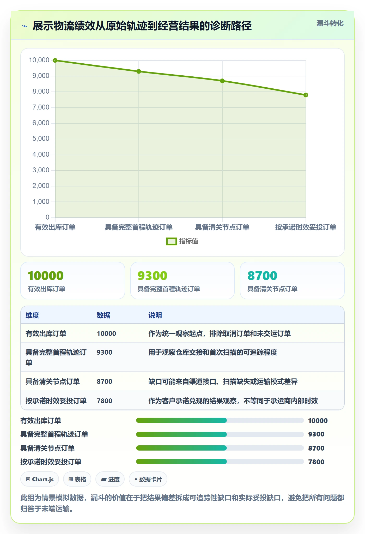Click the square icon in the Chart.js chip
Image resolution: width=365 pixels, height=534 pixels.
(x=28, y=480)
